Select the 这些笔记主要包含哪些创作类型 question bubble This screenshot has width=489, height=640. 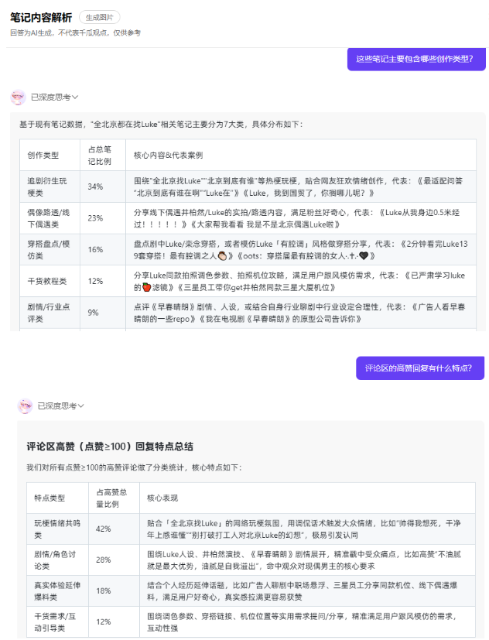(x=416, y=59)
